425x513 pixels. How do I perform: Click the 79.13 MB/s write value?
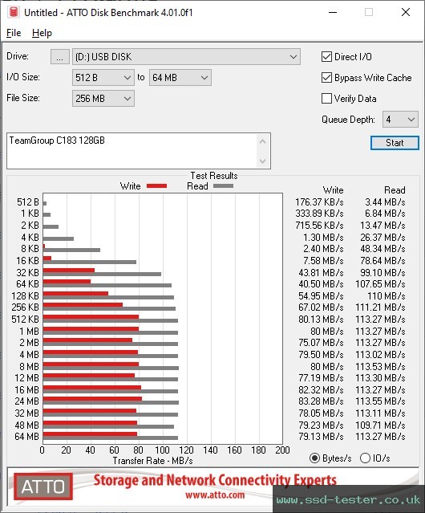coord(321,437)
